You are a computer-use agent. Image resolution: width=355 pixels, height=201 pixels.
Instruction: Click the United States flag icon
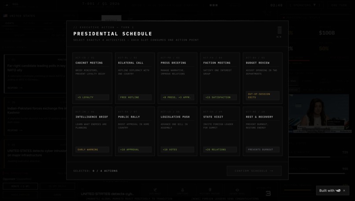coord(5,15)
